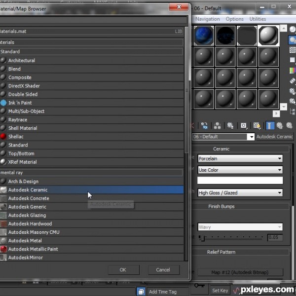Collapse the mental ray group in browser
296x296 pixels.
click(x=91, y=173)
